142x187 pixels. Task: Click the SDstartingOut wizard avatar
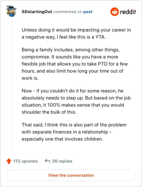tap(11, 11)
